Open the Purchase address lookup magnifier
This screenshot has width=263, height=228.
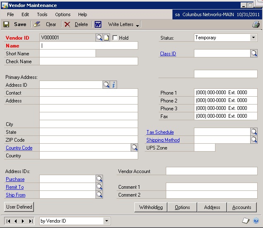[99, 179]
